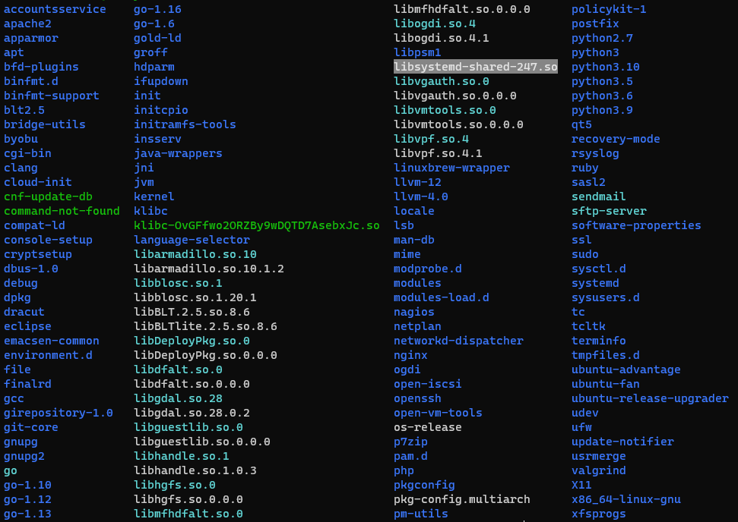Click the libBLTlite.2.5.so.8.6 file
The width and height of the screenshot is (738, 522).
[x=205, y=326]
